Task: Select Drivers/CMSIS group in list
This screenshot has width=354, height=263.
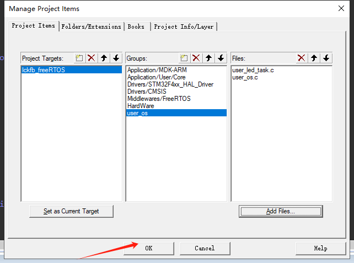Action: pyautogui.click(x=147, y=92)
